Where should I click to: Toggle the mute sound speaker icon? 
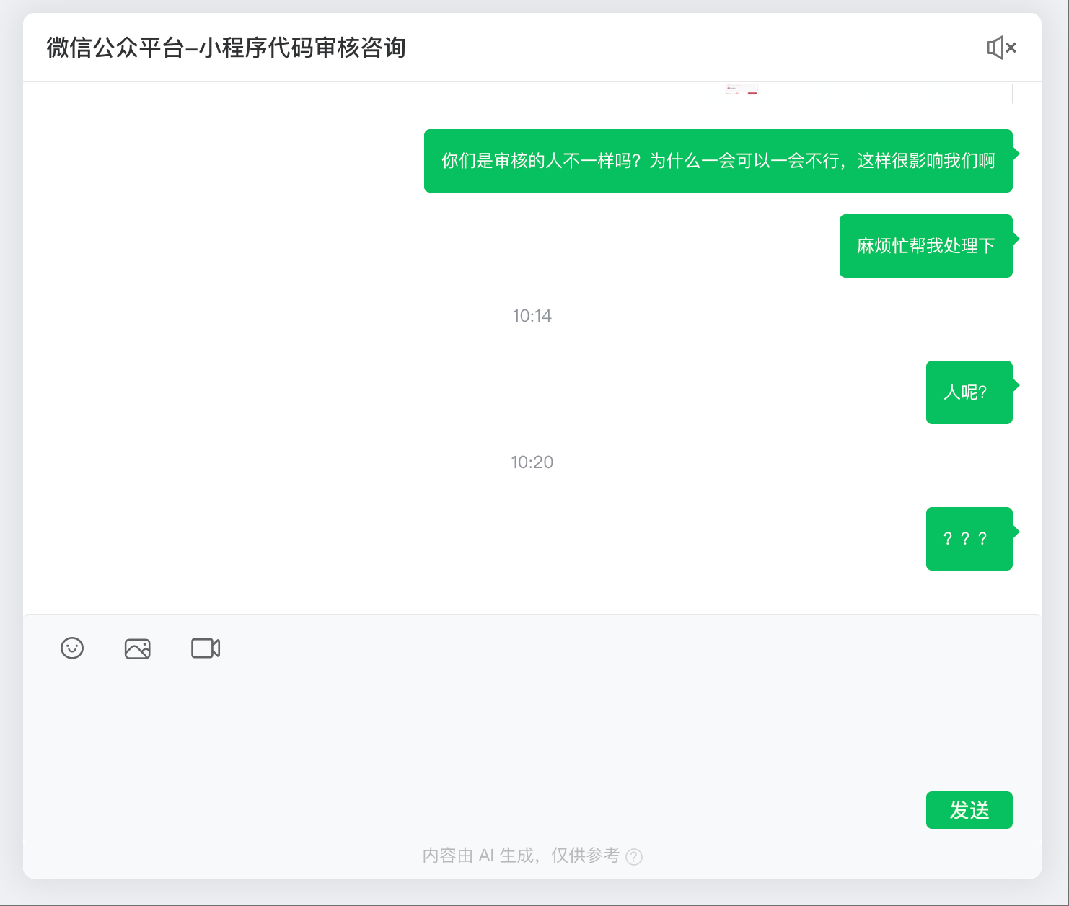[x=1001, y=48]
